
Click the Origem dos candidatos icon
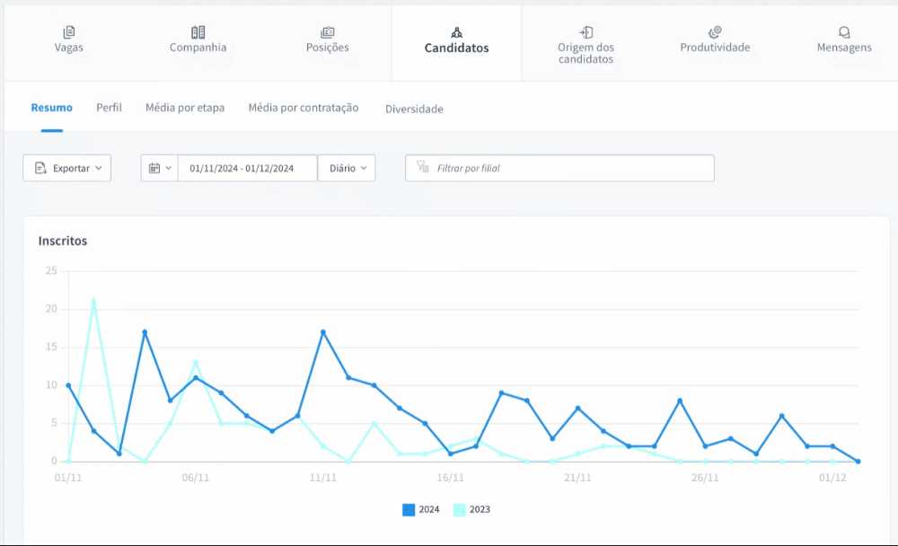pyautogui.click(x=585, y=32)
